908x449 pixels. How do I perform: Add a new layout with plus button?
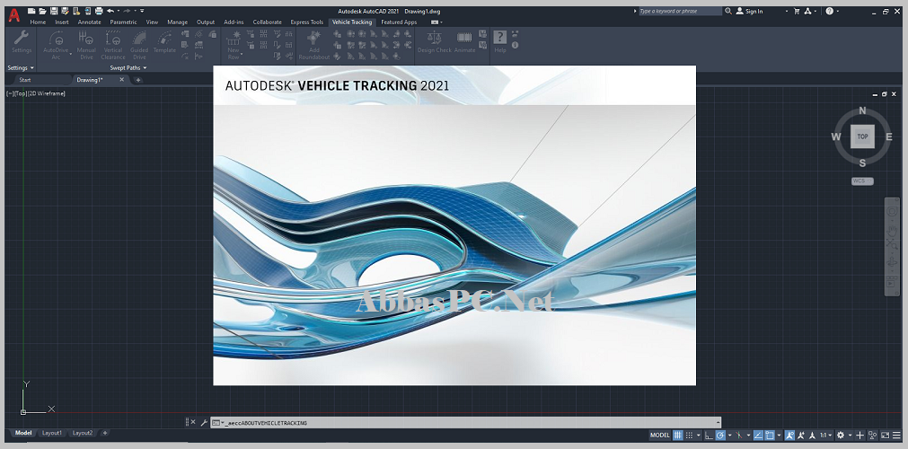click(105, 433)
